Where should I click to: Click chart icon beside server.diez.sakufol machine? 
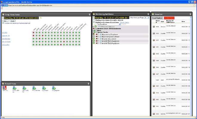(101, 39)
